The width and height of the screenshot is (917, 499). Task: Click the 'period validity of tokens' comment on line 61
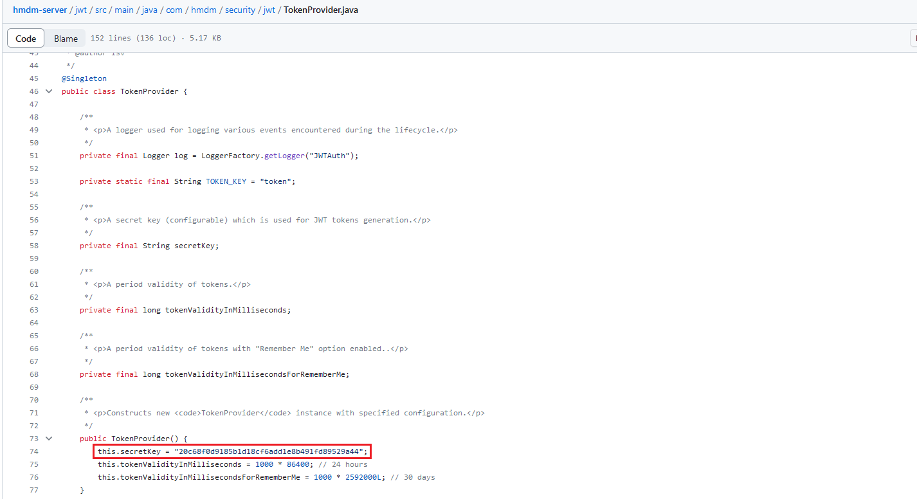coord(167,284)
